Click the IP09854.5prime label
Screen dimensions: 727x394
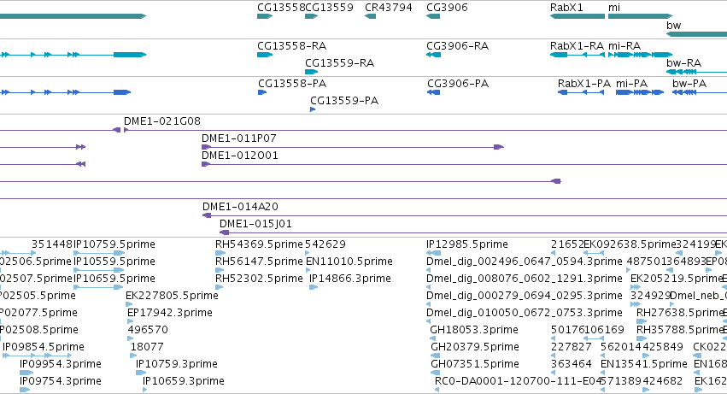click(44, 347)
